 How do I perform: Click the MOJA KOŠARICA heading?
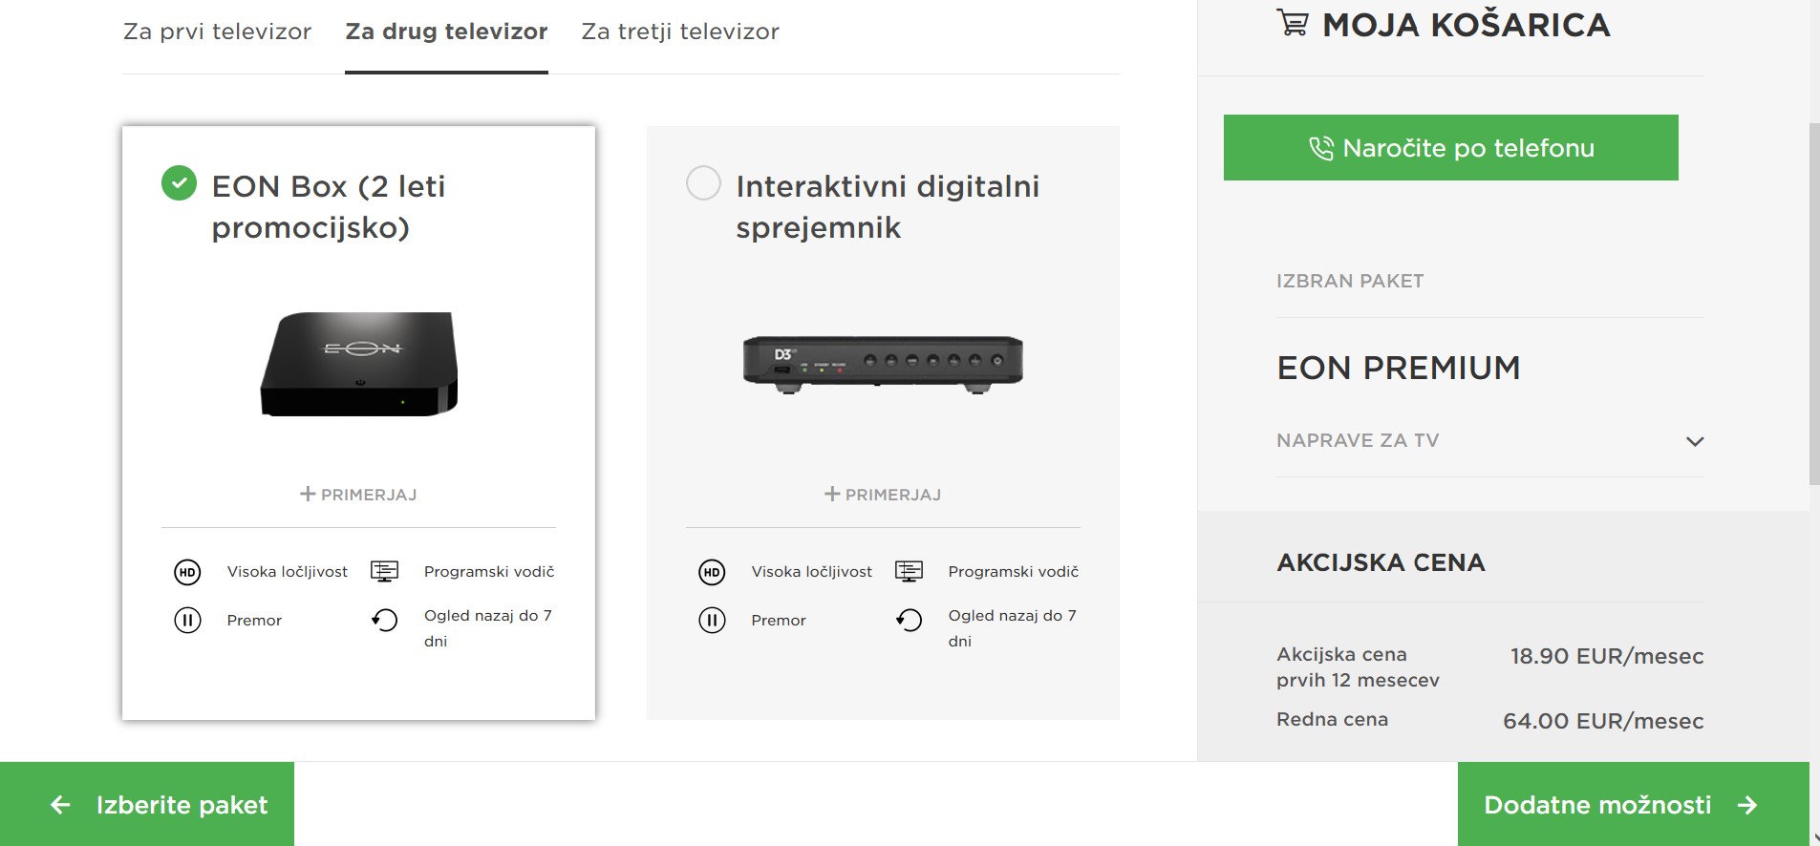(x=1467, y=25)
